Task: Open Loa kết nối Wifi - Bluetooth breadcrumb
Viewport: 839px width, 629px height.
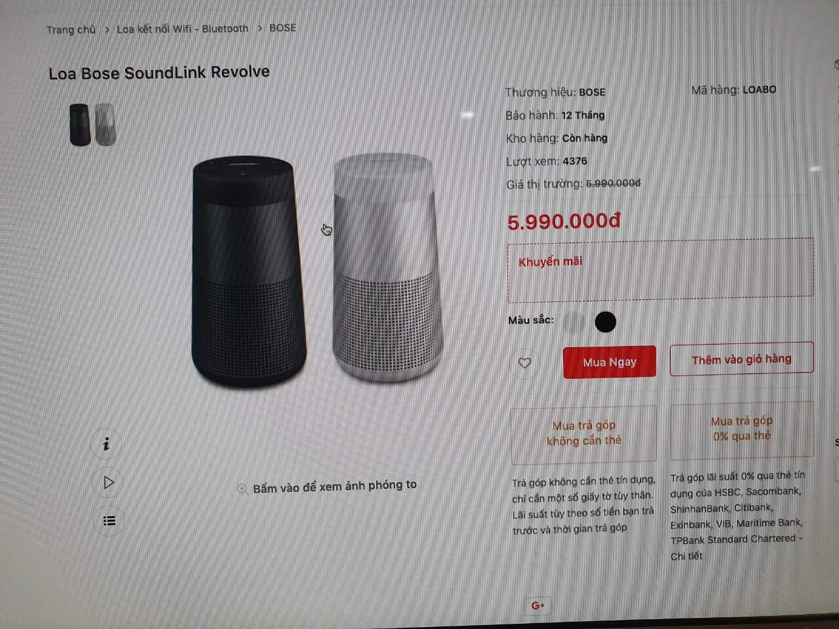Action: (x=182, y=29)
